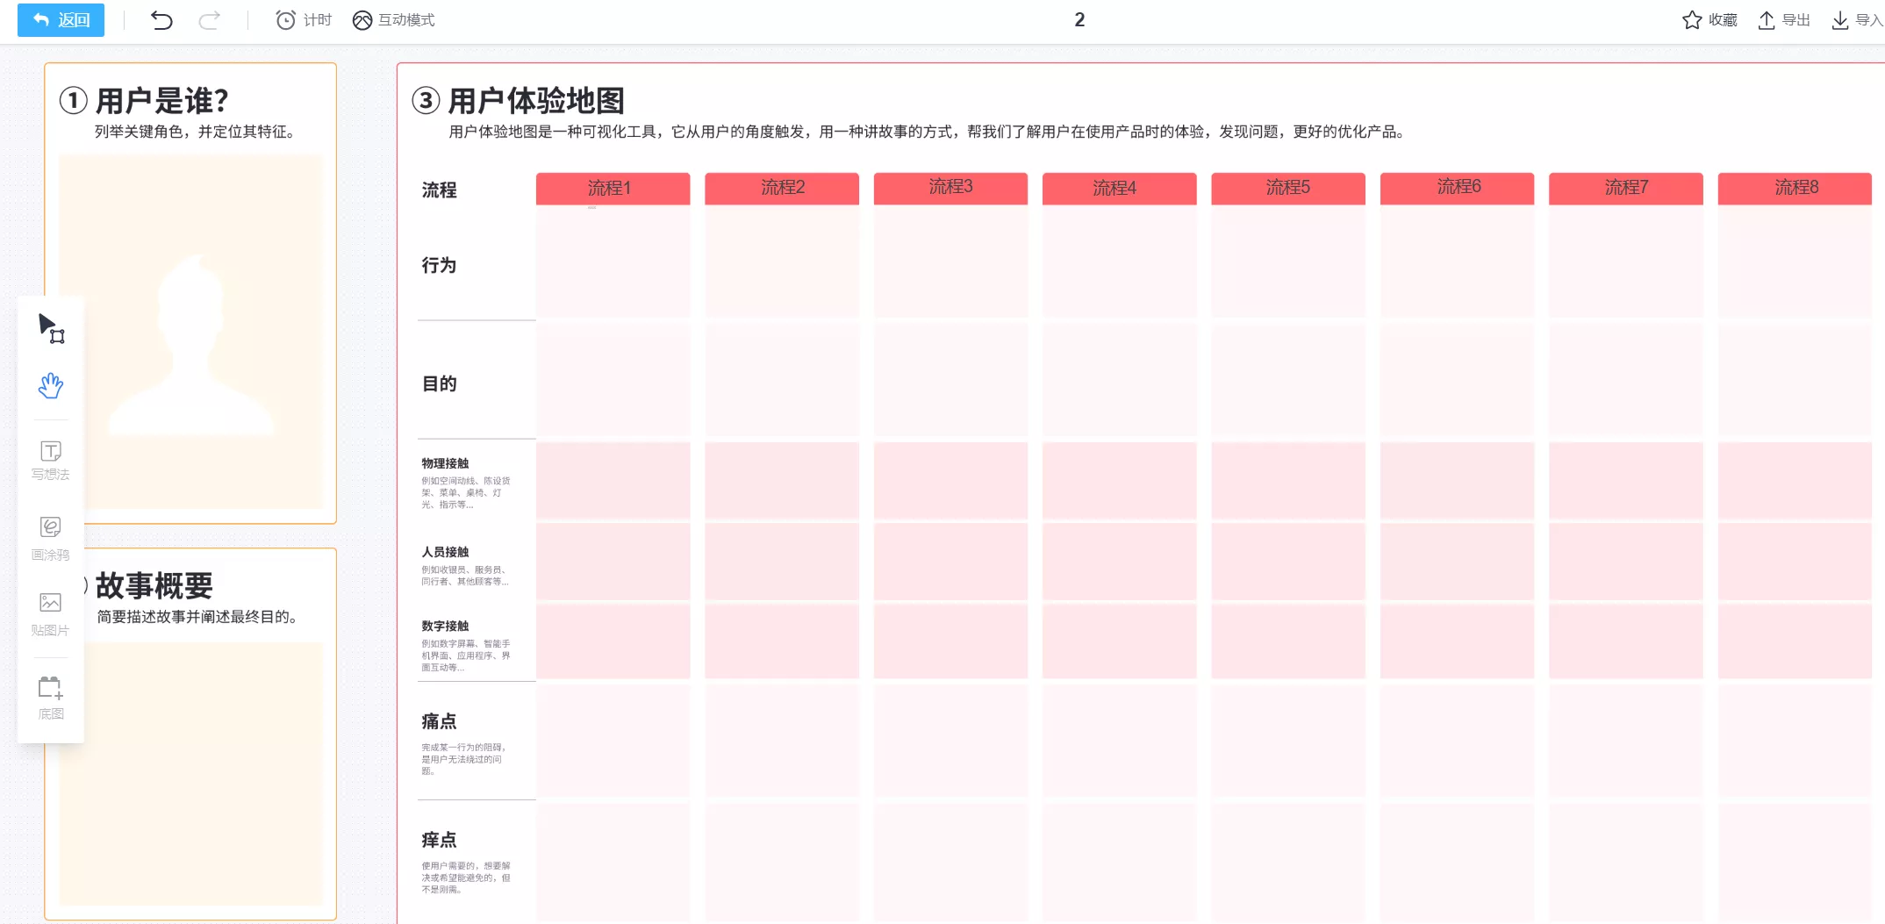Click the 人员接触 cell under 流程7
The width and height of the screenshot is (1885, 924).
(x=1626, y=562)
